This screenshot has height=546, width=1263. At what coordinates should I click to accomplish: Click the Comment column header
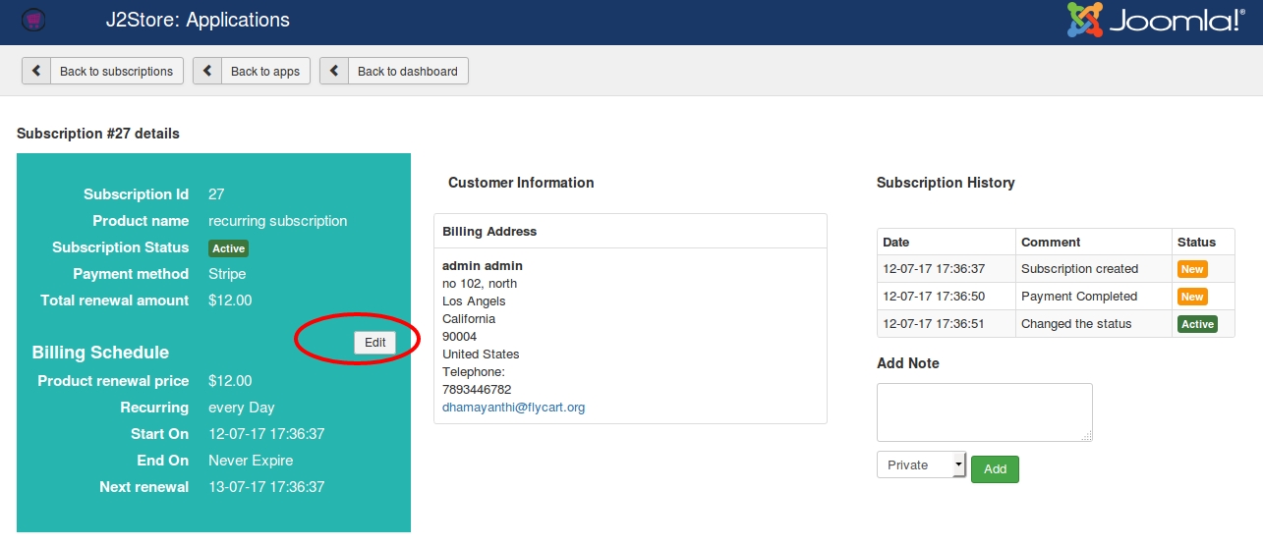pos(1051,242)
